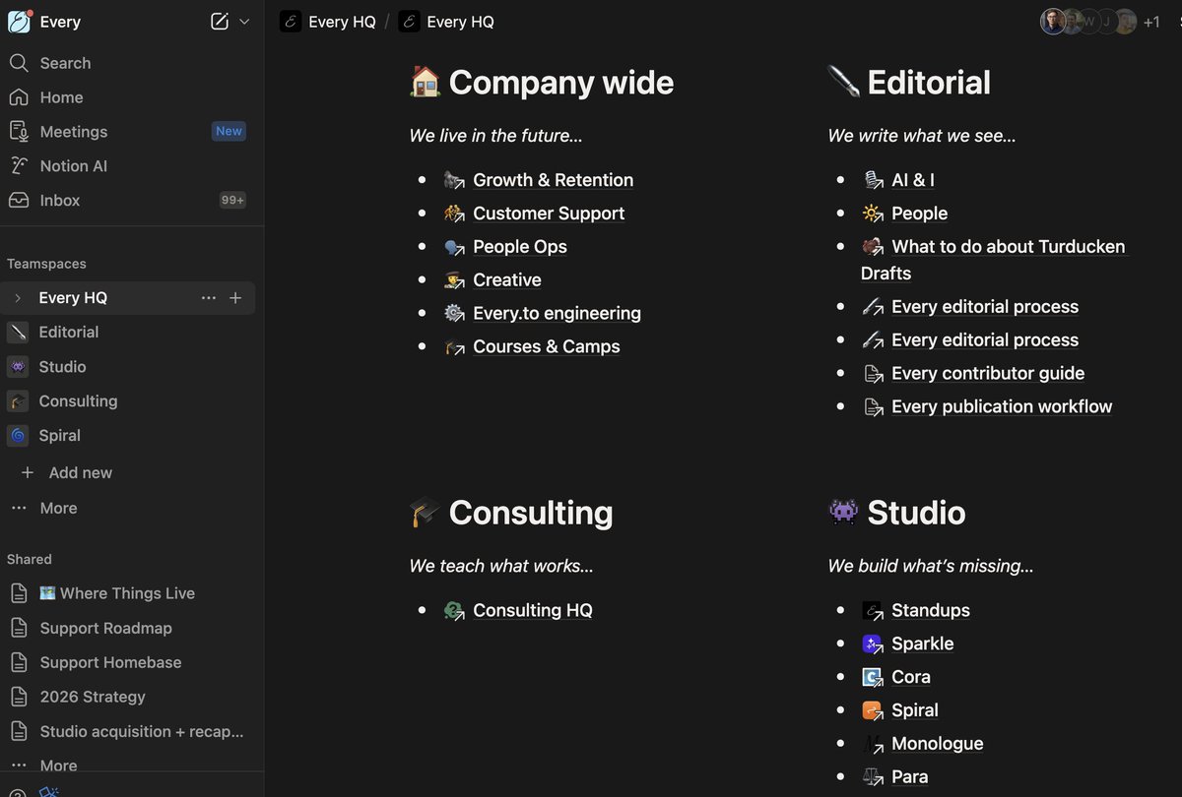Open People page under Editorial
Screen dimensions: 1182x797
(x=919, y=214)
